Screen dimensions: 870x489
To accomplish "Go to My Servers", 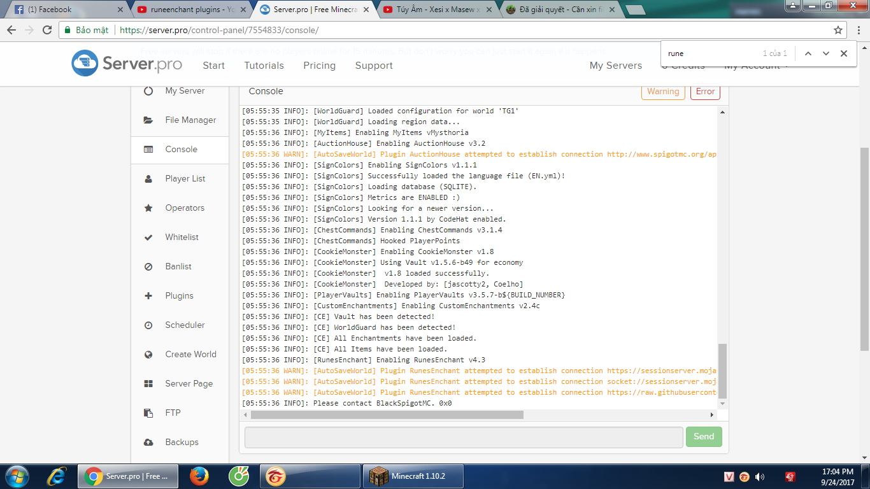I will (616, 66).
